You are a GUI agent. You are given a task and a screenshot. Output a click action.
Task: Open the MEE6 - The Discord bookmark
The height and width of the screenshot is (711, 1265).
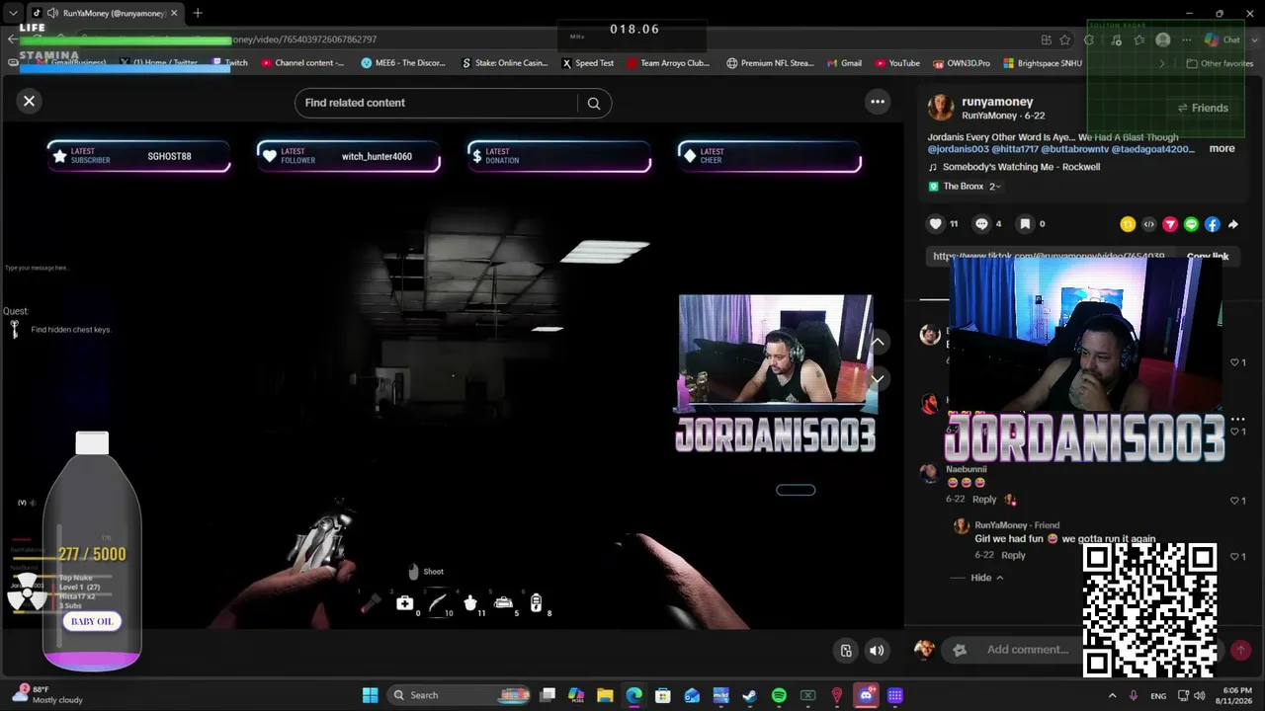tap(403, 63)
